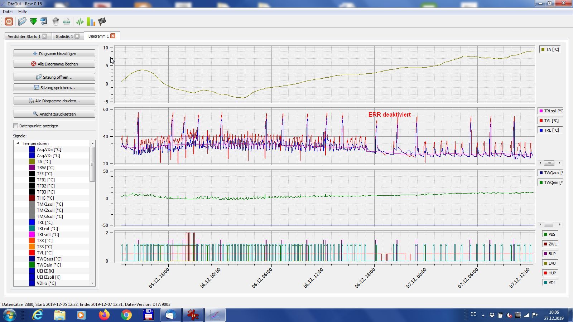
Task: Switch to the Statistik 1 tab
Action: pos(64,36)
